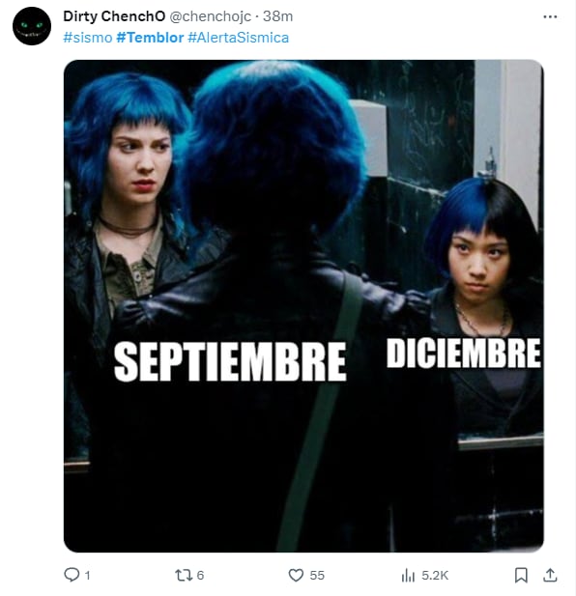Click the retweet count of 6
Viewport: 576px width, 596px height.
200,575
